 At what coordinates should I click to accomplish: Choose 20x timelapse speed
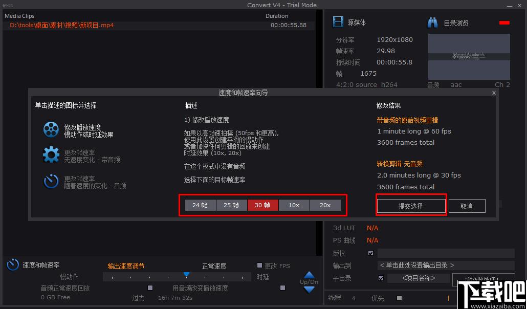click(325, 205)
